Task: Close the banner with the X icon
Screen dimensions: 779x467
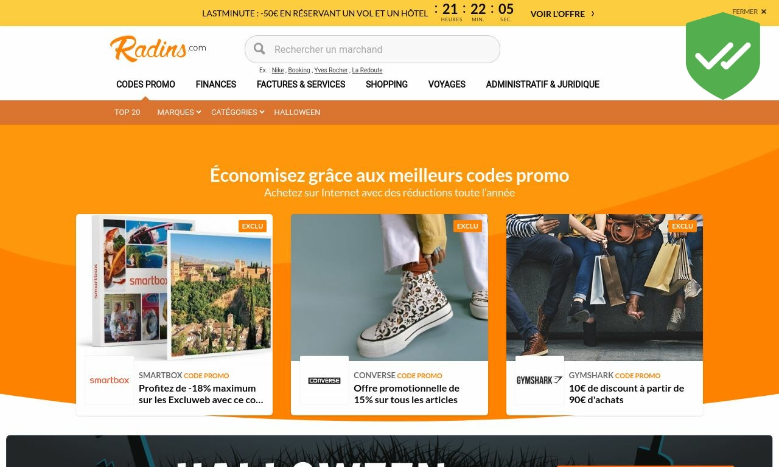Action: pyautogui.click(x=764, y=12)
